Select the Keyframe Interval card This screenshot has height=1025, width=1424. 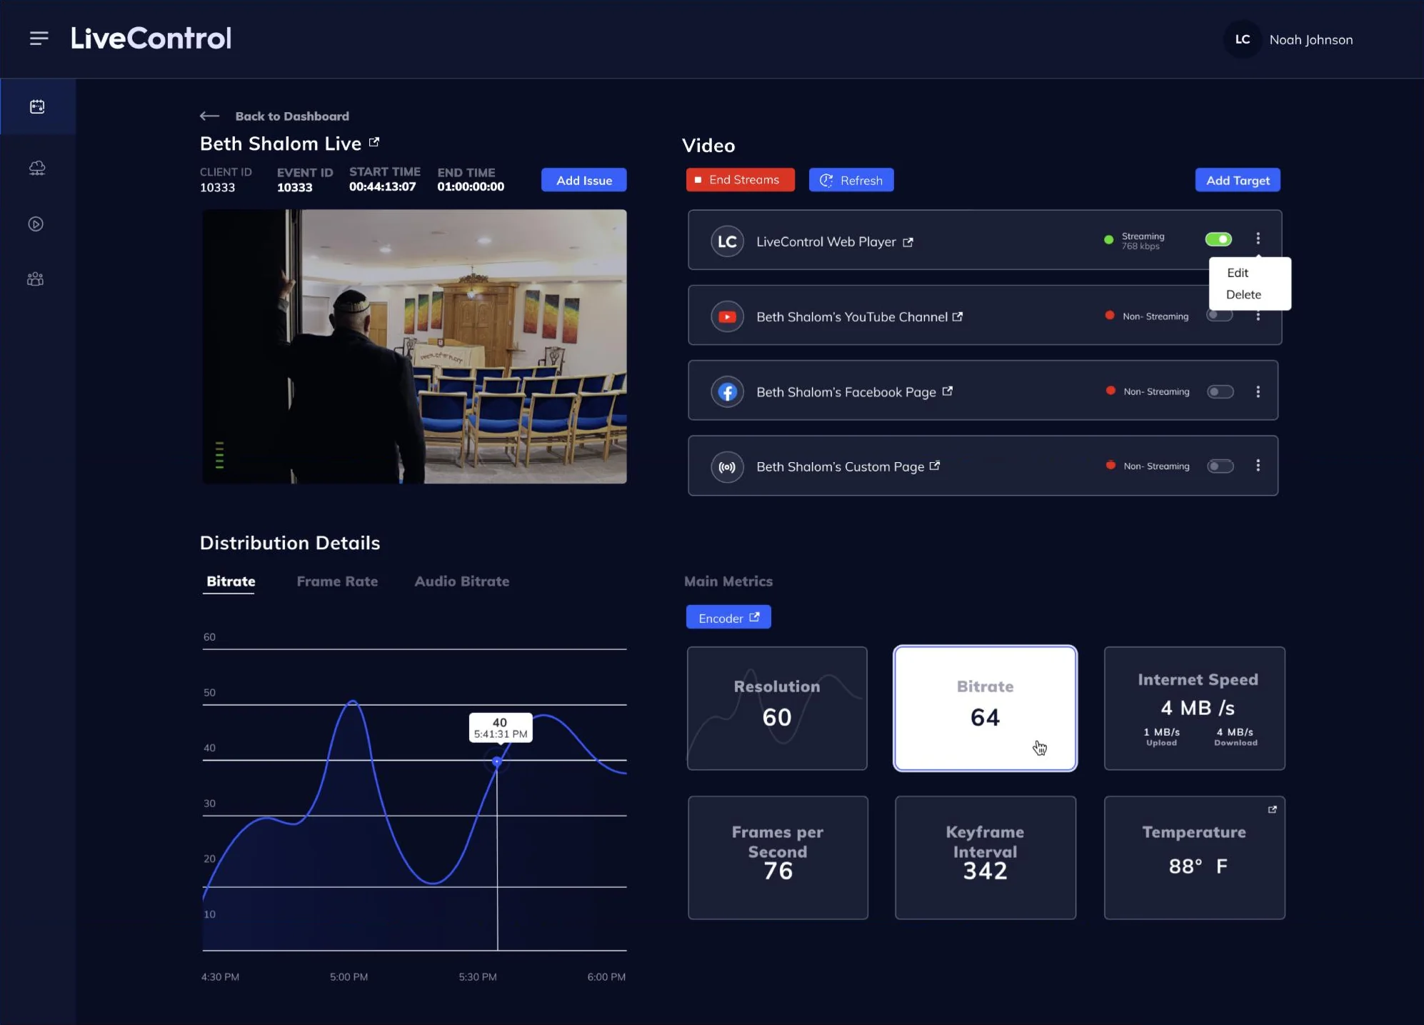tap(985, 857)
